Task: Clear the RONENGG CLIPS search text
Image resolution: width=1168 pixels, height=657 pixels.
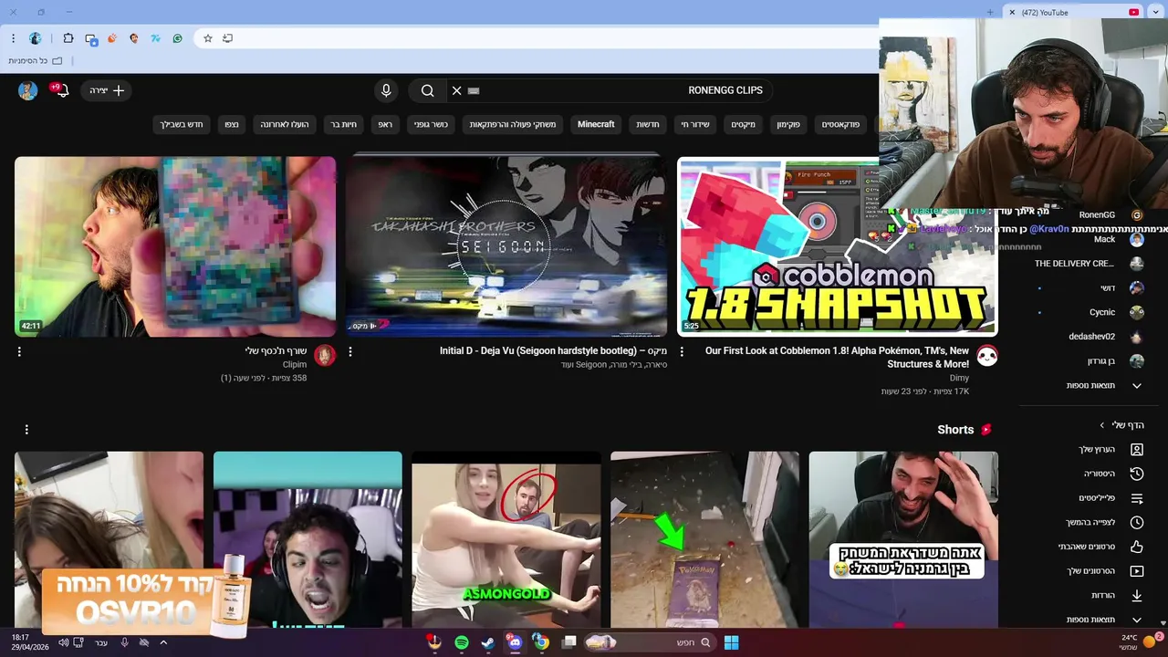Action: [456, 90]
